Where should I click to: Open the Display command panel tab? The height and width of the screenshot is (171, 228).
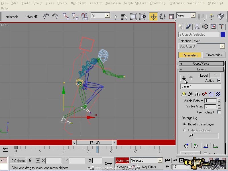pyautogui.click(x=213, y=27)
